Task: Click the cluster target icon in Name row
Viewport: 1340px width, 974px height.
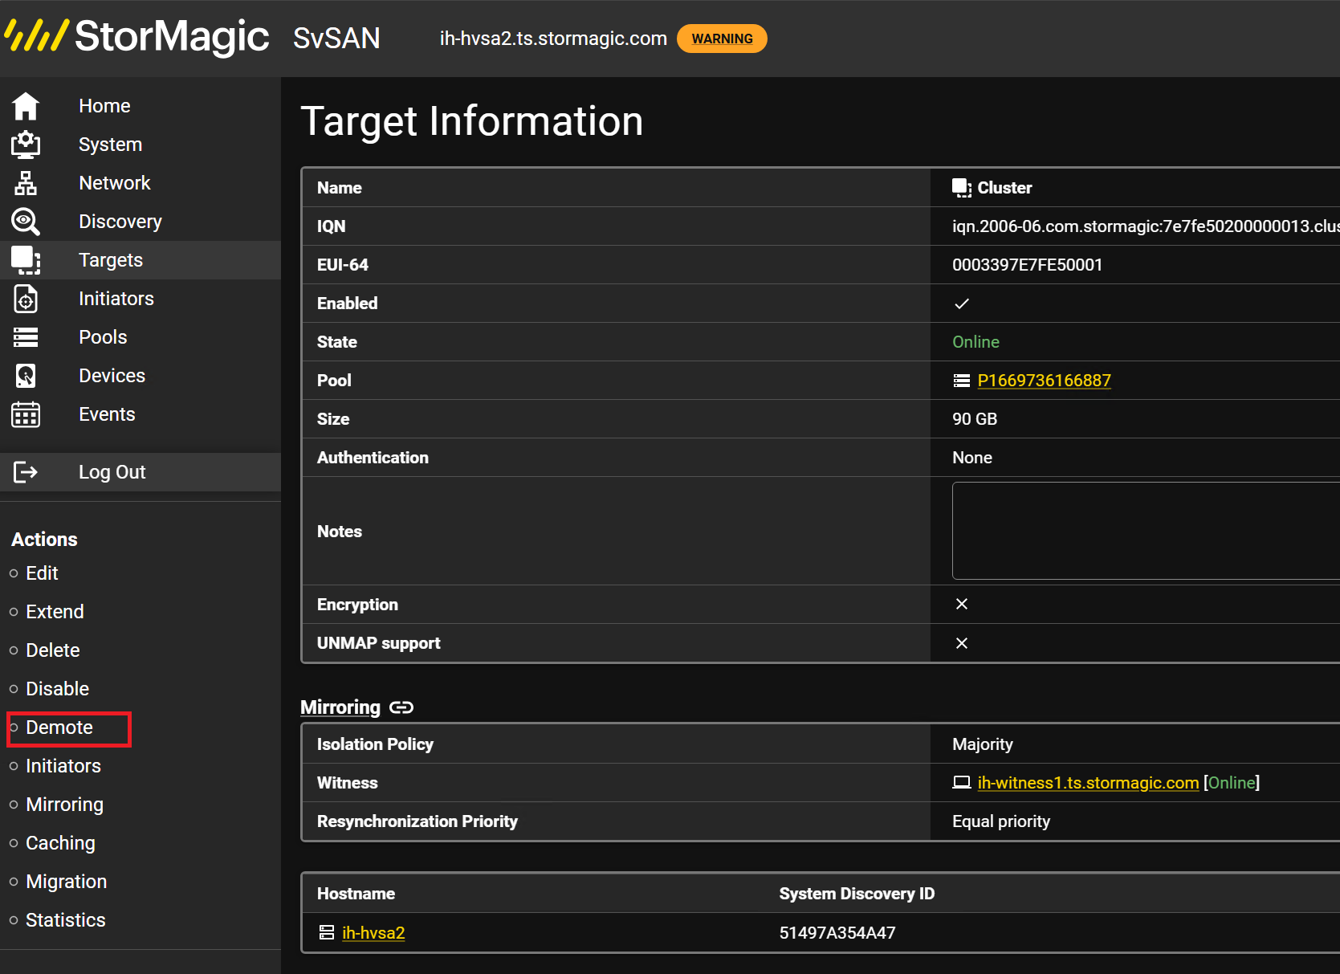Action: tap(962, 188)
